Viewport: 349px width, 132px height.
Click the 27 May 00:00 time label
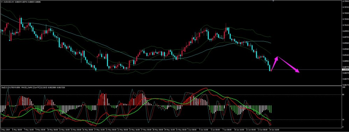(146, 130)
